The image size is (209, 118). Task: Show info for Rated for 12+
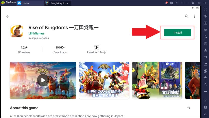click(x=105, y=53)
